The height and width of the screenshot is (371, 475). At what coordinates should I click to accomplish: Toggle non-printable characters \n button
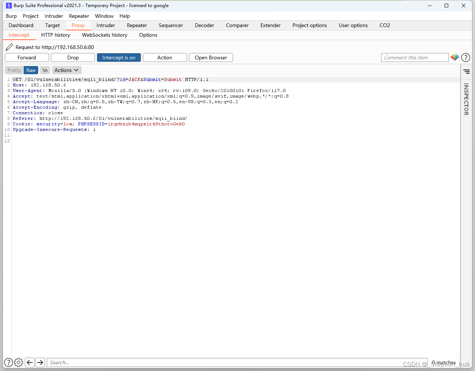point(45,70)
